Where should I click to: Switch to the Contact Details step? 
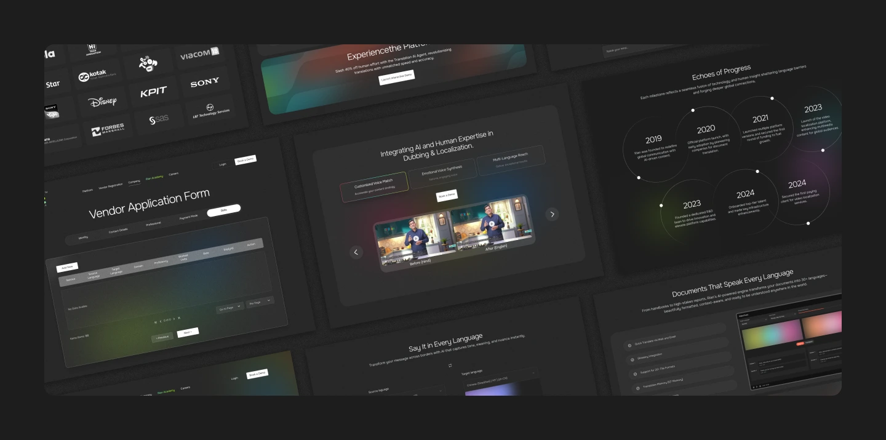click(x=118, y=230)
